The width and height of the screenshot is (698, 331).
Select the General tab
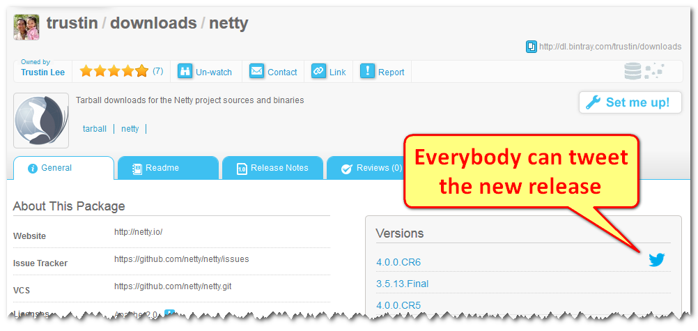[x=56, y=168]
